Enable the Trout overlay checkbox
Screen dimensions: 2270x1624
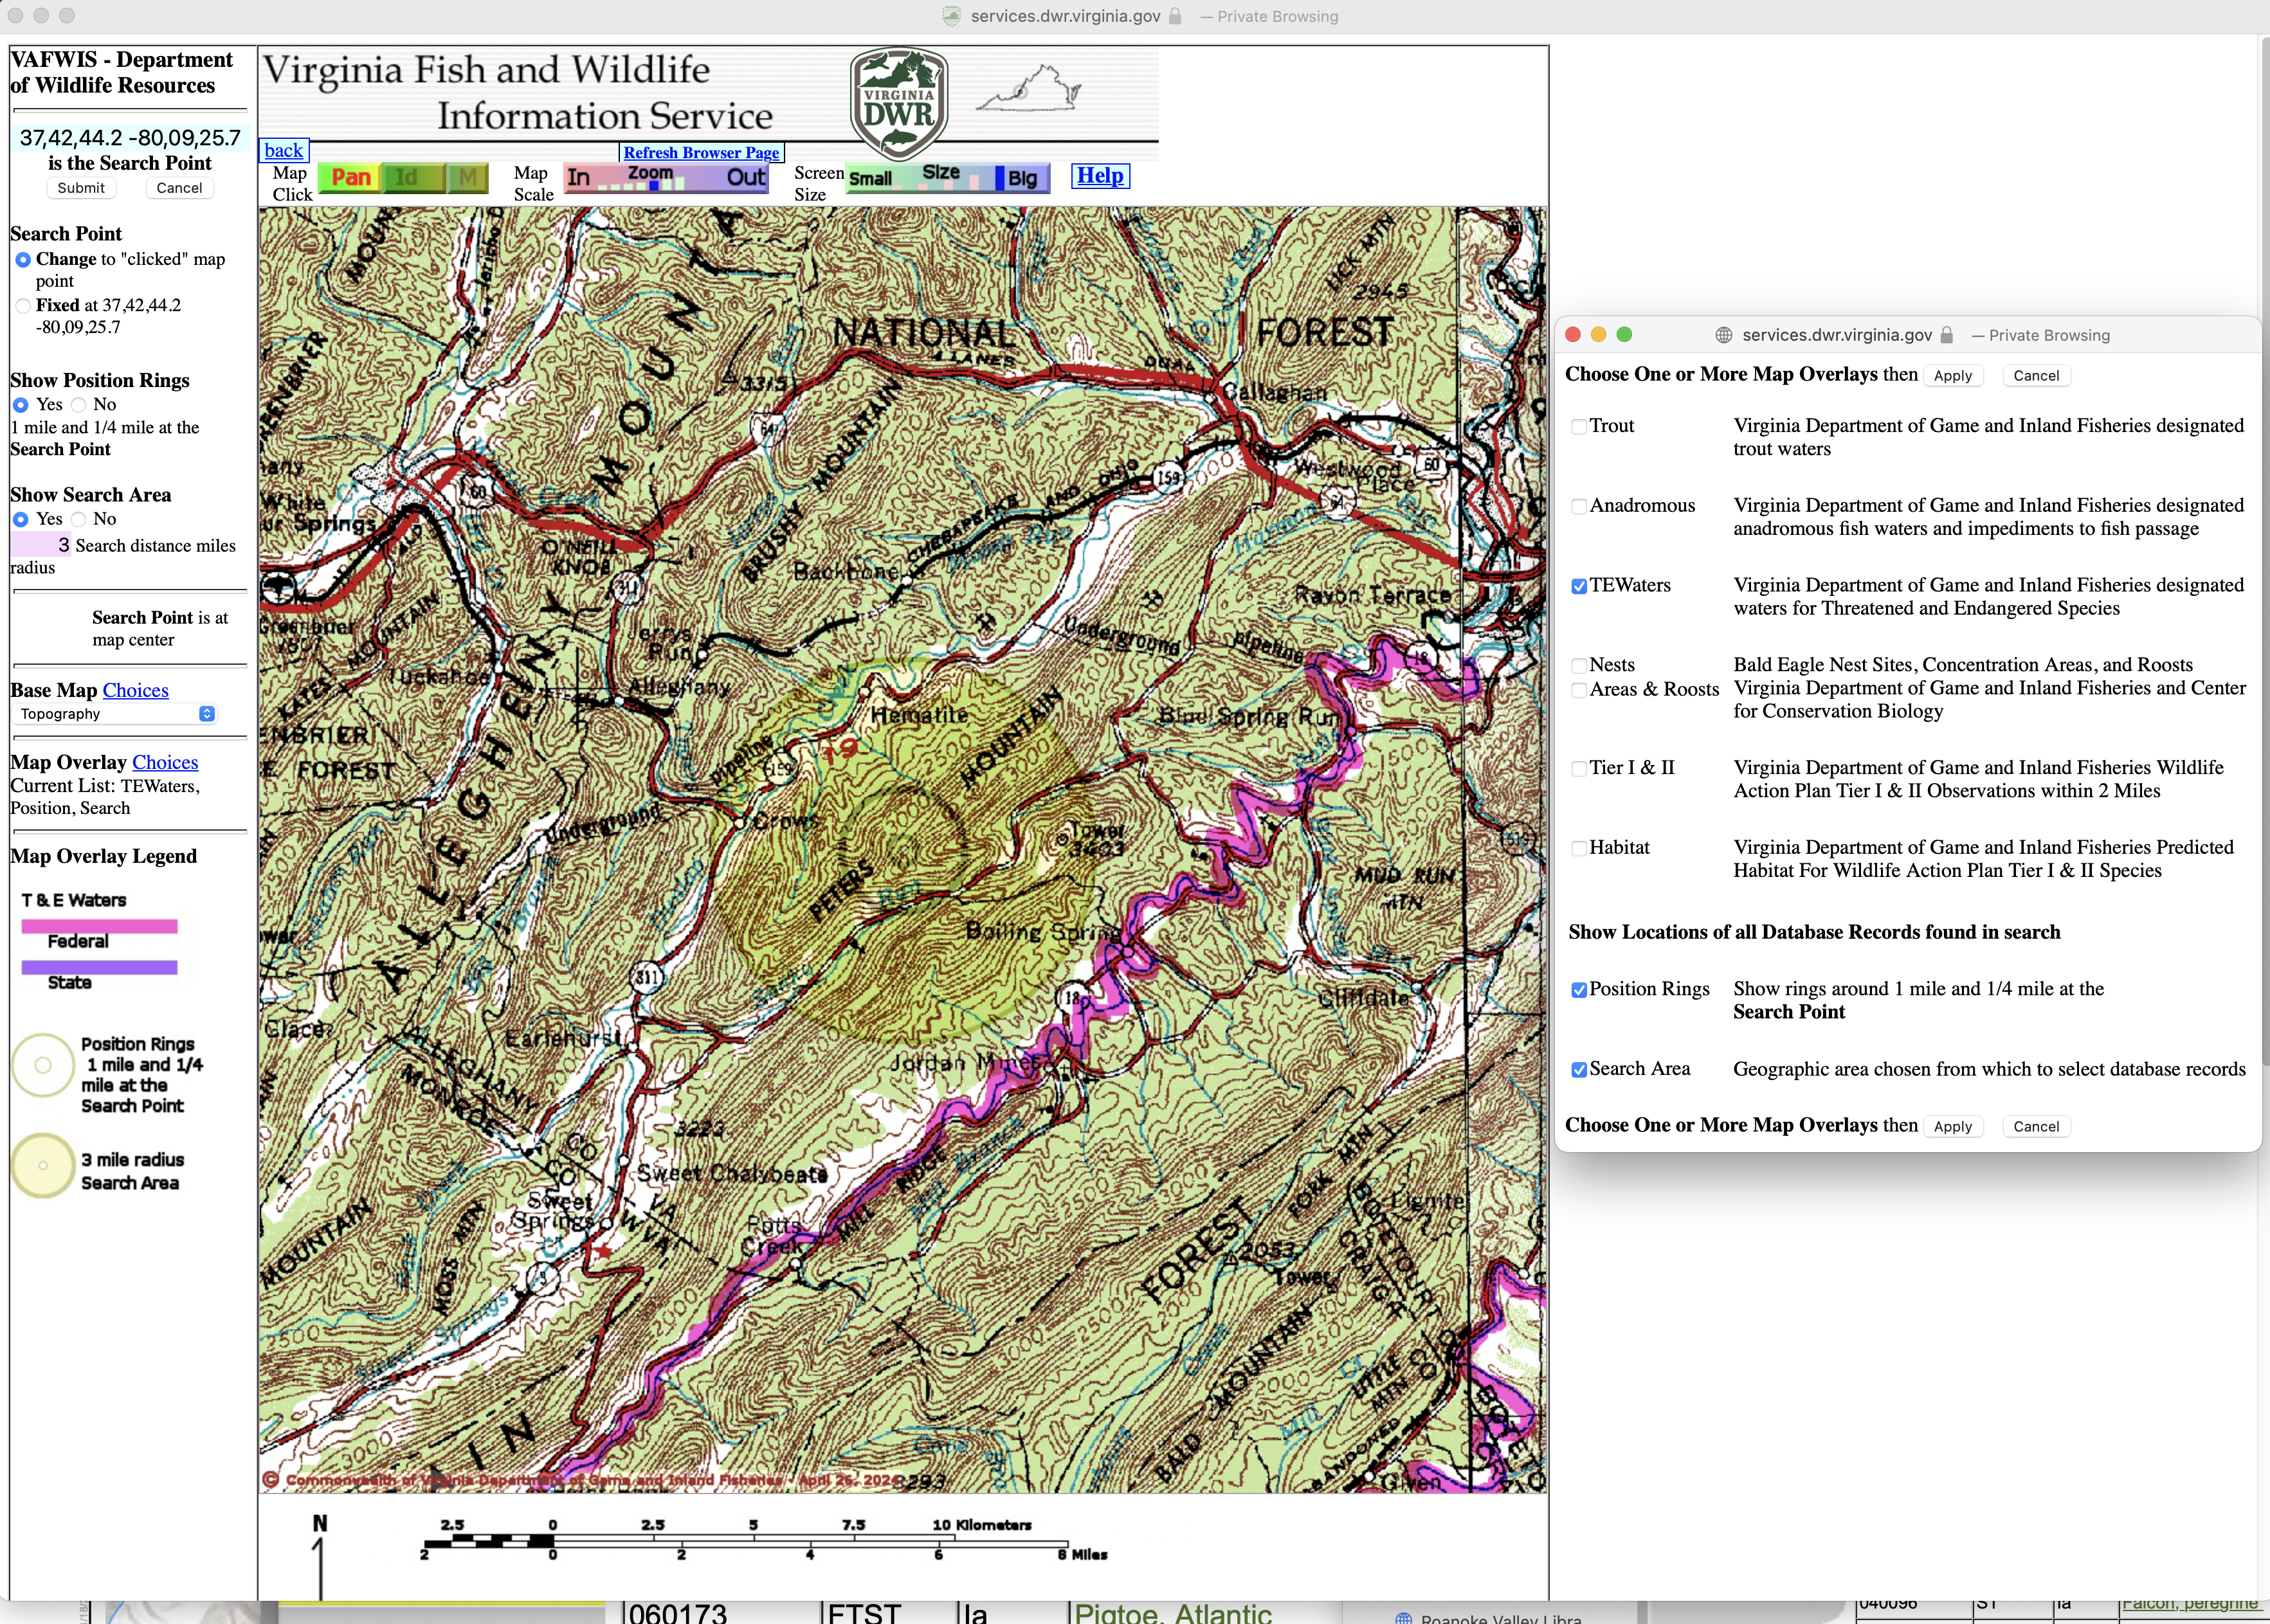tap(1579, 427)
